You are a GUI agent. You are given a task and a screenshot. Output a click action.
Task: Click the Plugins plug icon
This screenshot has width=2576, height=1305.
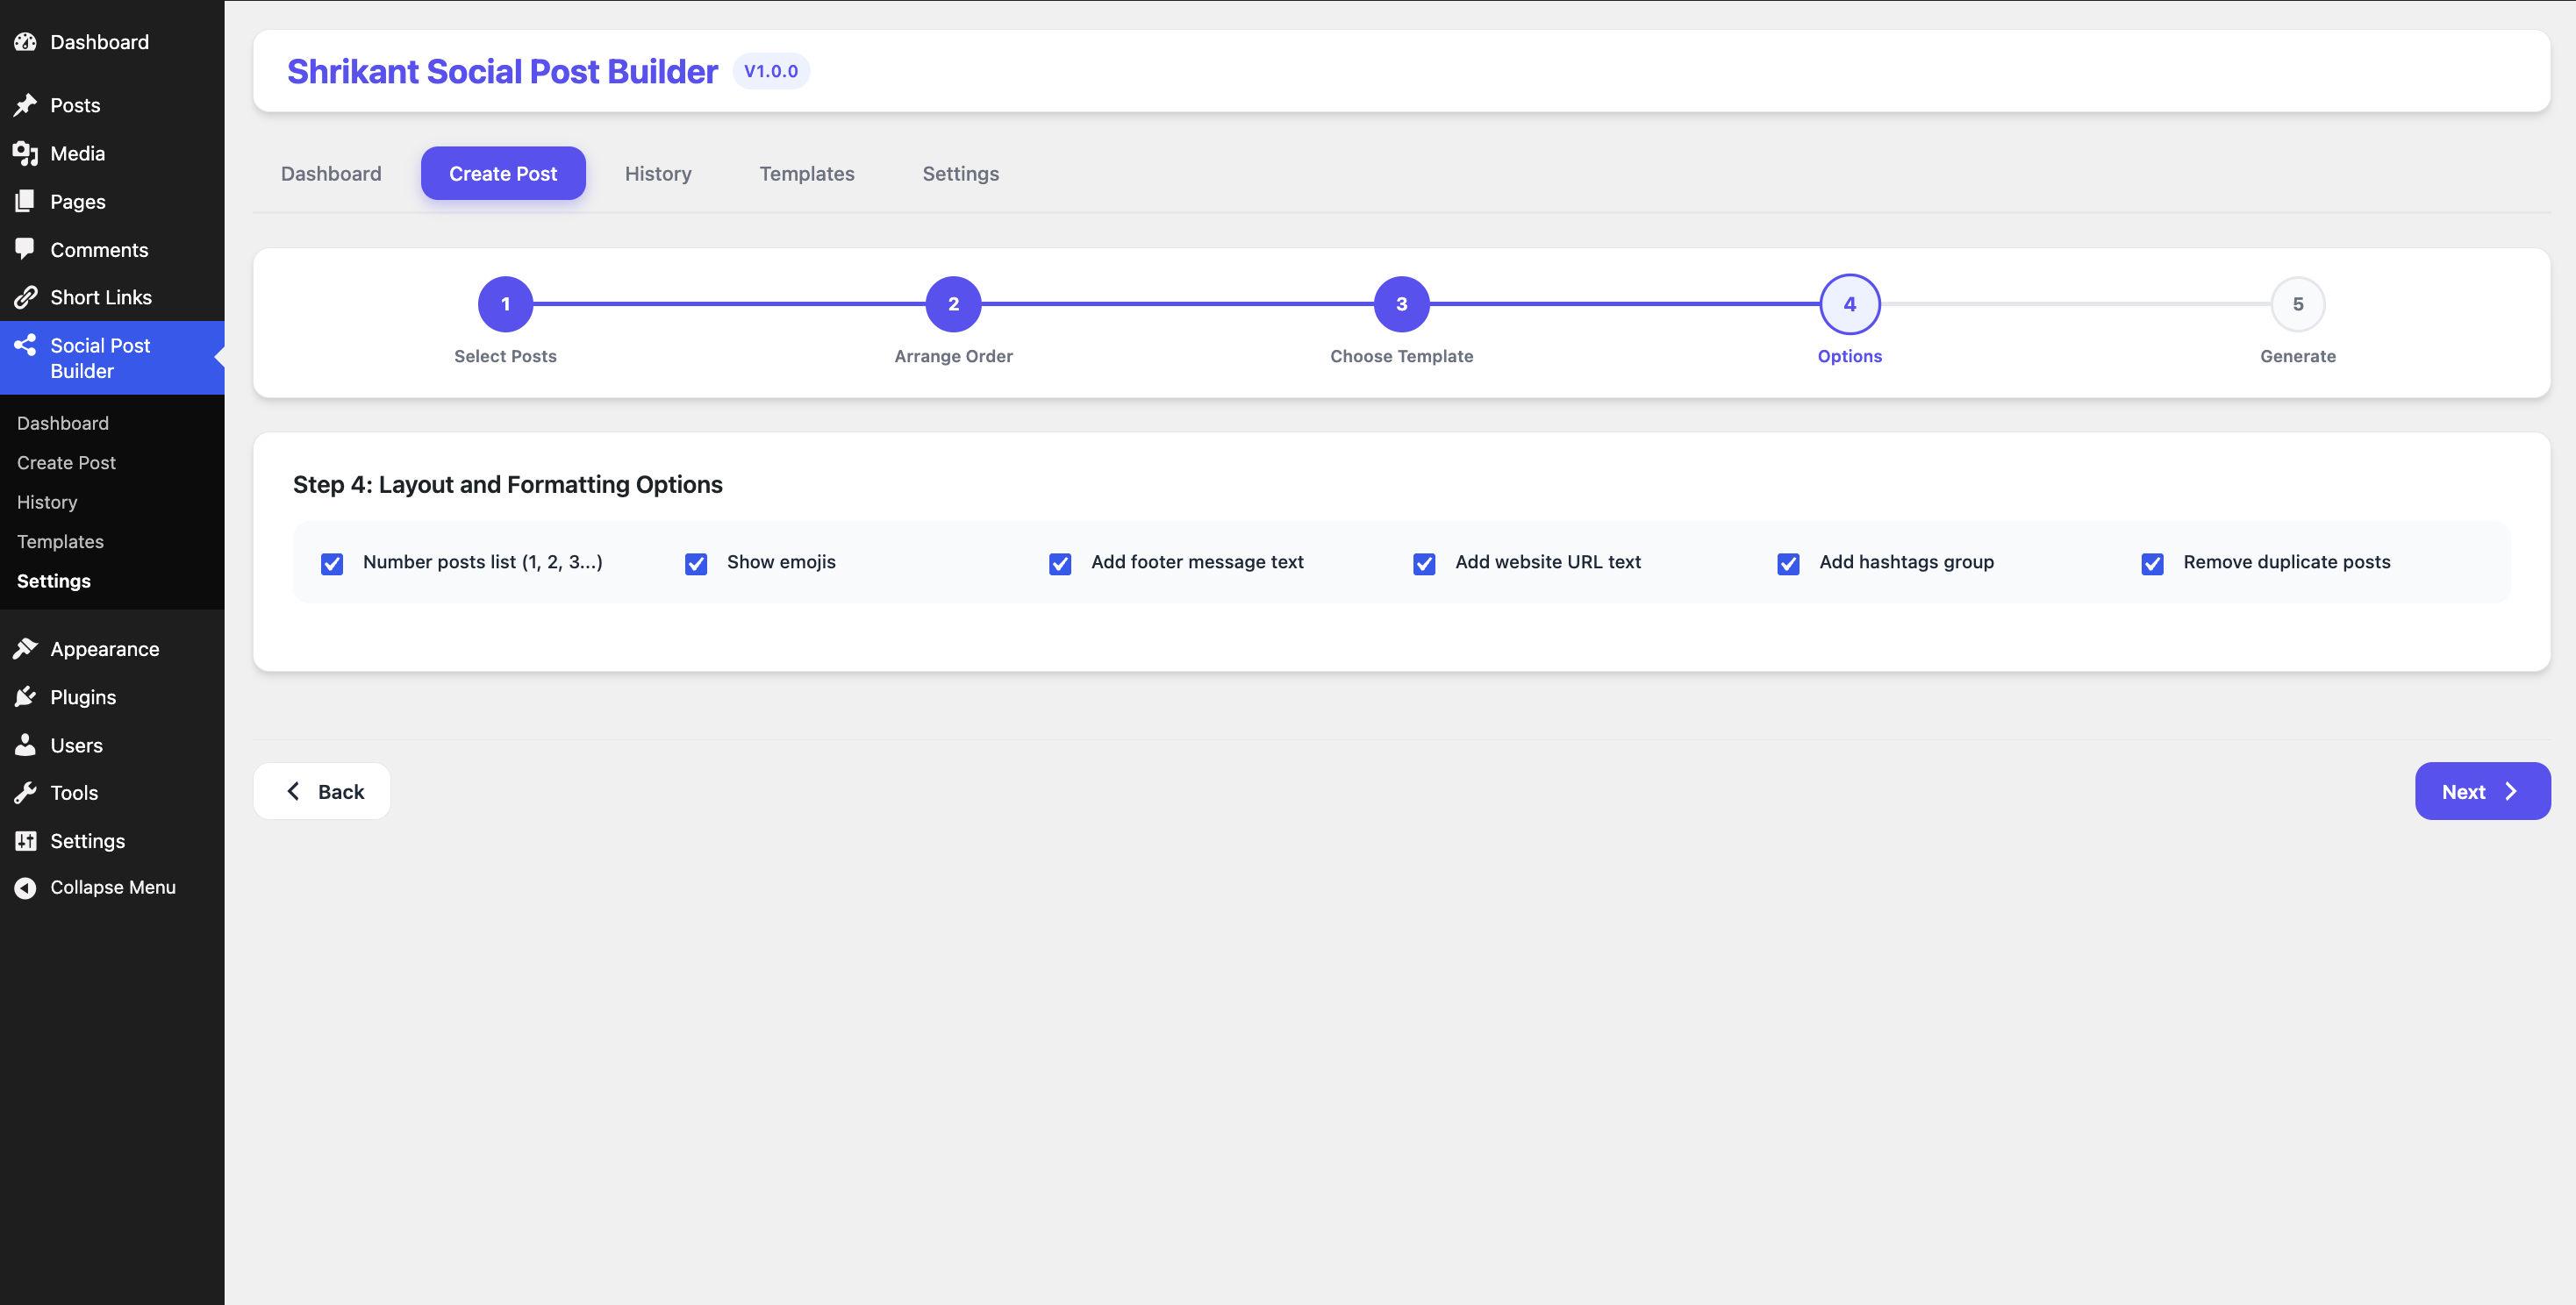(x=25, y=696)
